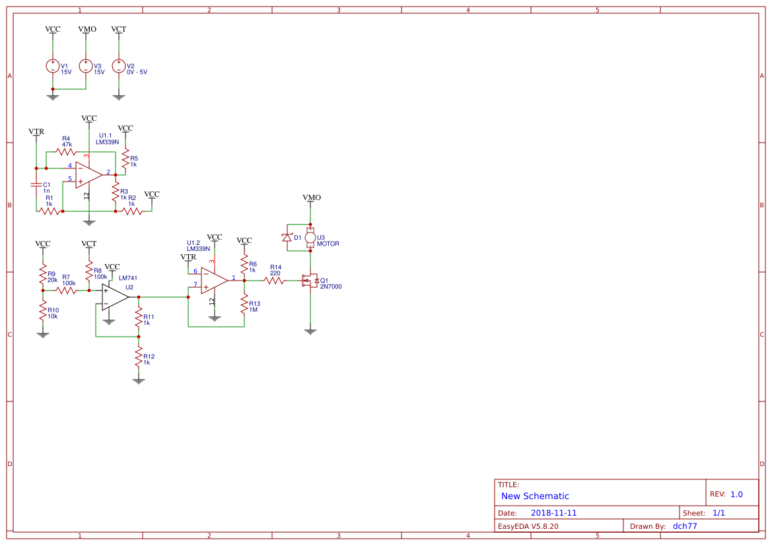Select resistor R14 220 at MOSFET gate
Viewport: 772px width, 546px height.
click(x=275, y=281)
